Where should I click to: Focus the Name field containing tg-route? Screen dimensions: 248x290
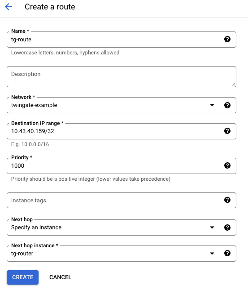coord(122,40)
